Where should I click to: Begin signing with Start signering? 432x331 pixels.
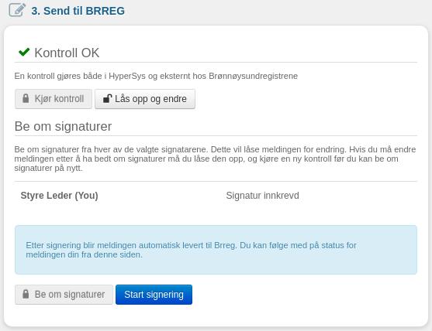[154, 295]
